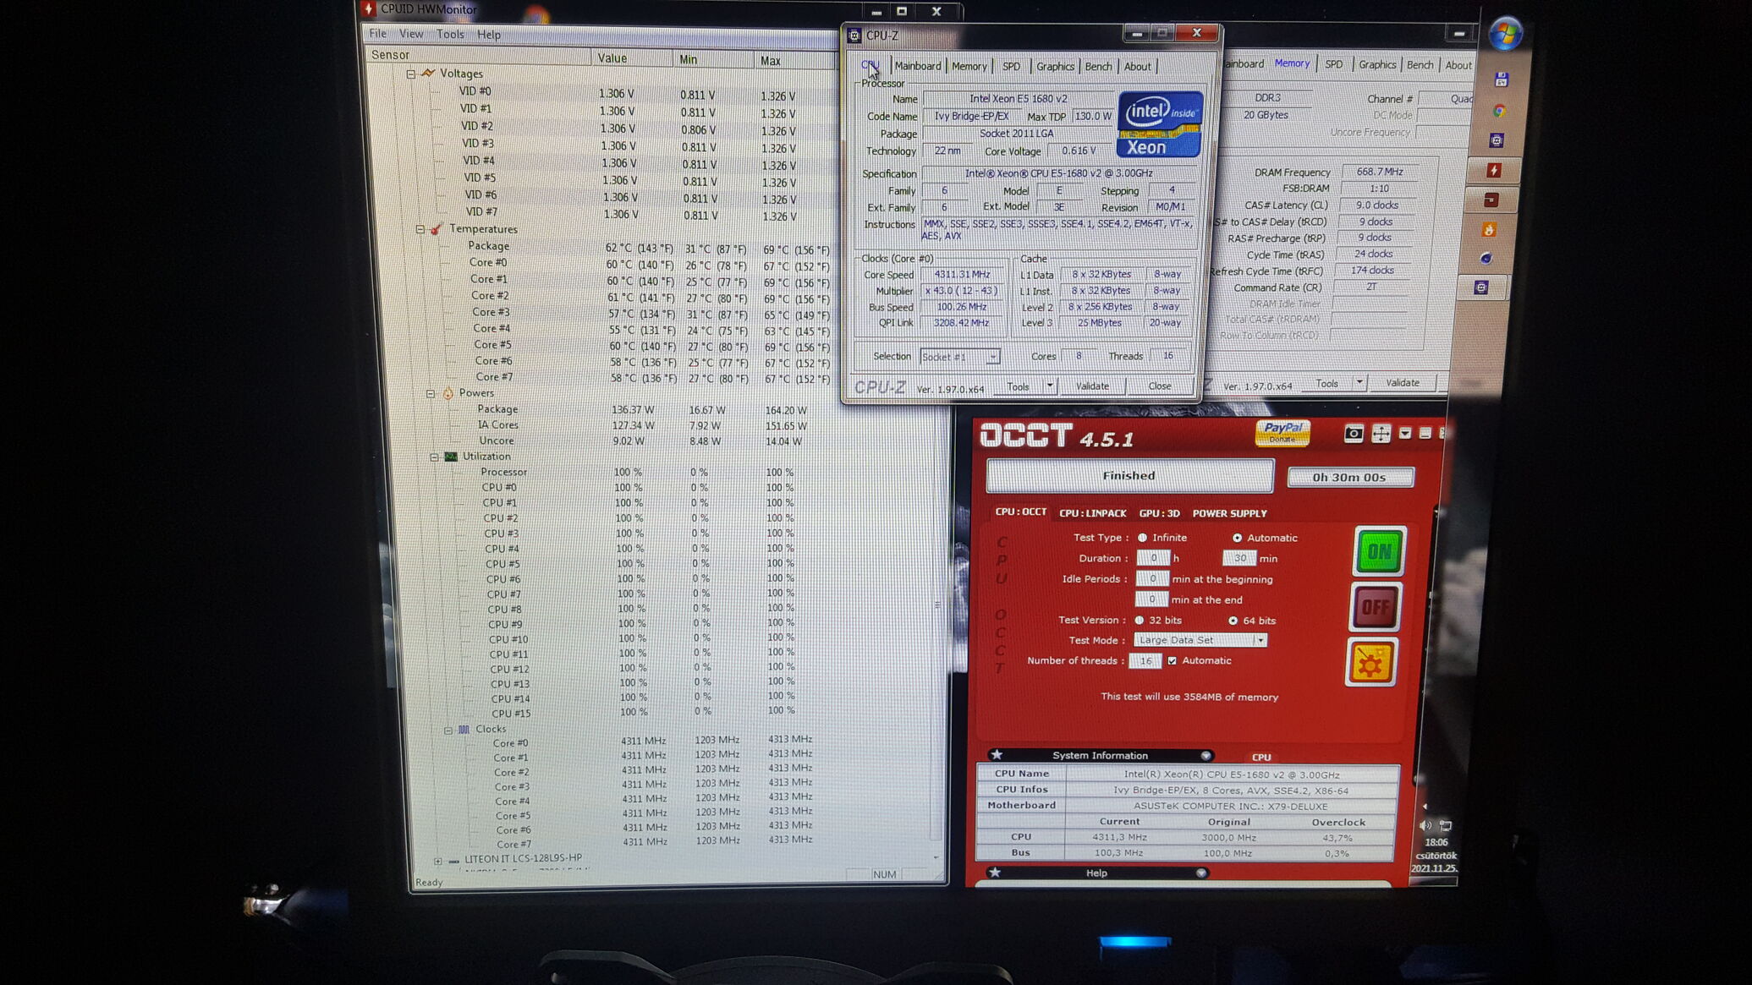Select the red OCCT taskbar icon
This screenshot has height=985, width=1752.
1491,200
